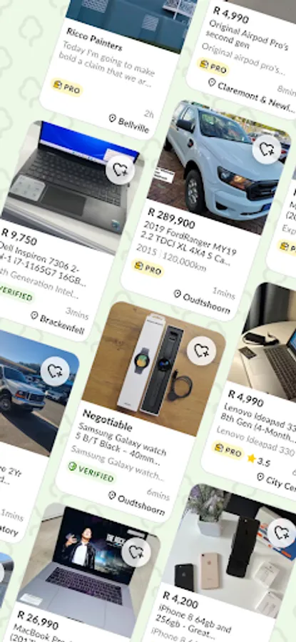Tap the 3.5 star rating on Lenovo listing
This screenshot has height=642, width=296.
coord(259,460)
